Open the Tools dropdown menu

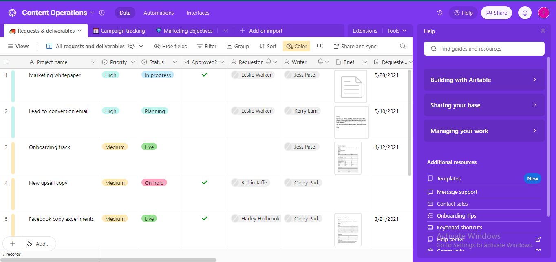pos(397,31)
